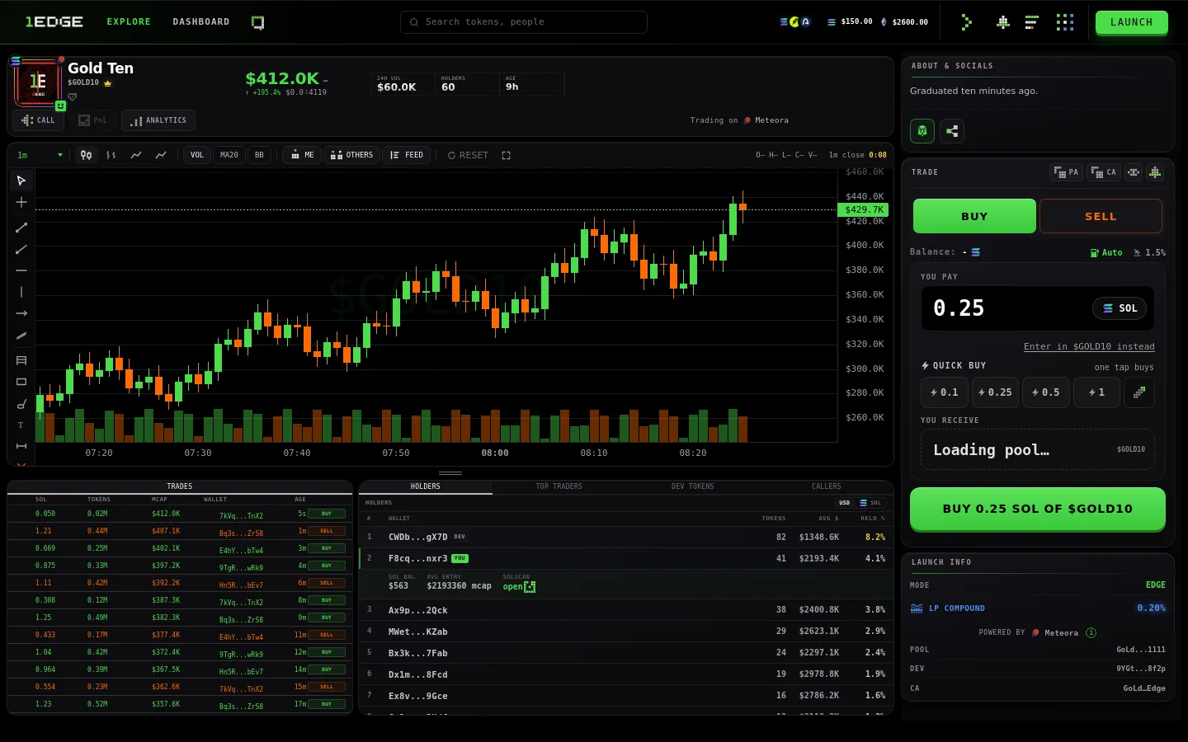Click RESET on the chart toolbar
The width and height of the screenshot is (1188, 742).
[x=468, y=155]
